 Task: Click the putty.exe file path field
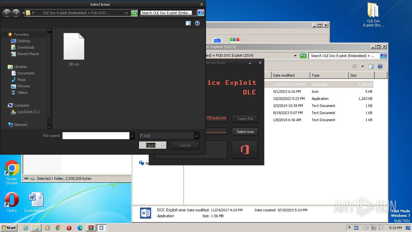[x=216, y=118]
